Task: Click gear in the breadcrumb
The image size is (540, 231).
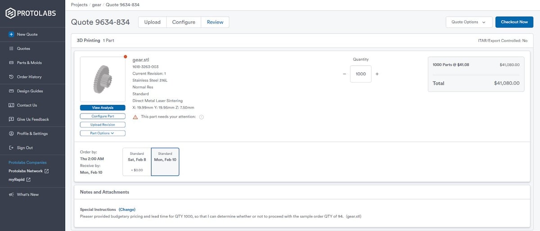Action: click(x=96, y=5)
